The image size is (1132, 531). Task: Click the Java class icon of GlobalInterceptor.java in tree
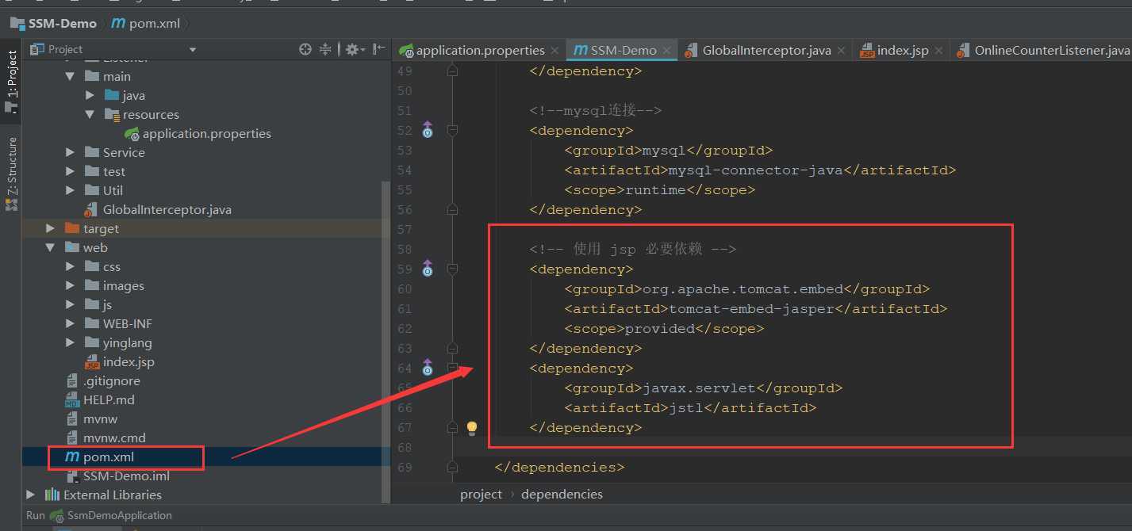click(x=92, y=210)
